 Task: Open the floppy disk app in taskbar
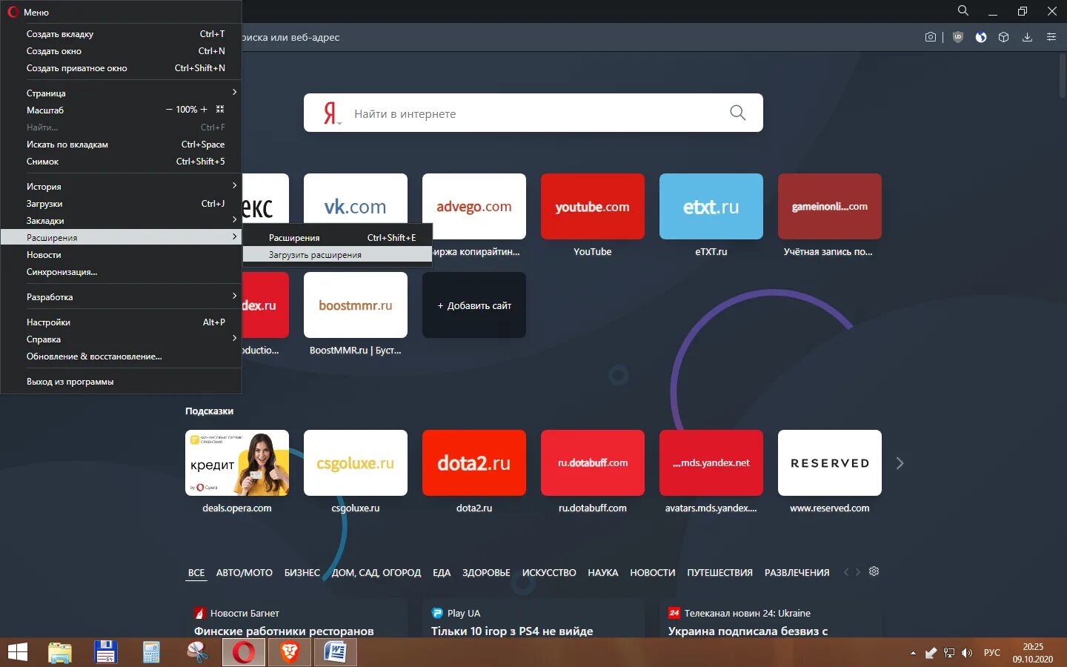106,652
